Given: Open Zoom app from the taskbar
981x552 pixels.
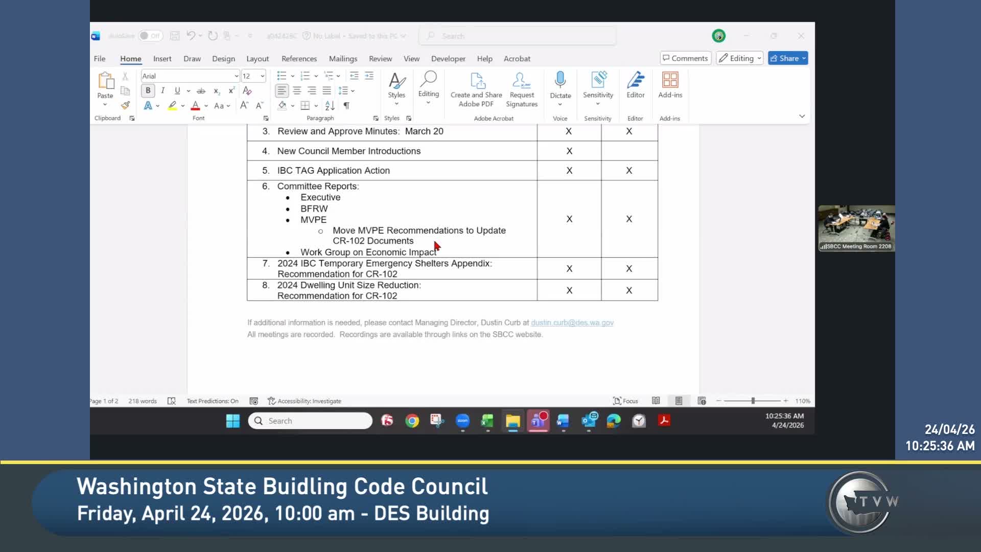Looking at the screenshot, I should click(x=462, y=421).
